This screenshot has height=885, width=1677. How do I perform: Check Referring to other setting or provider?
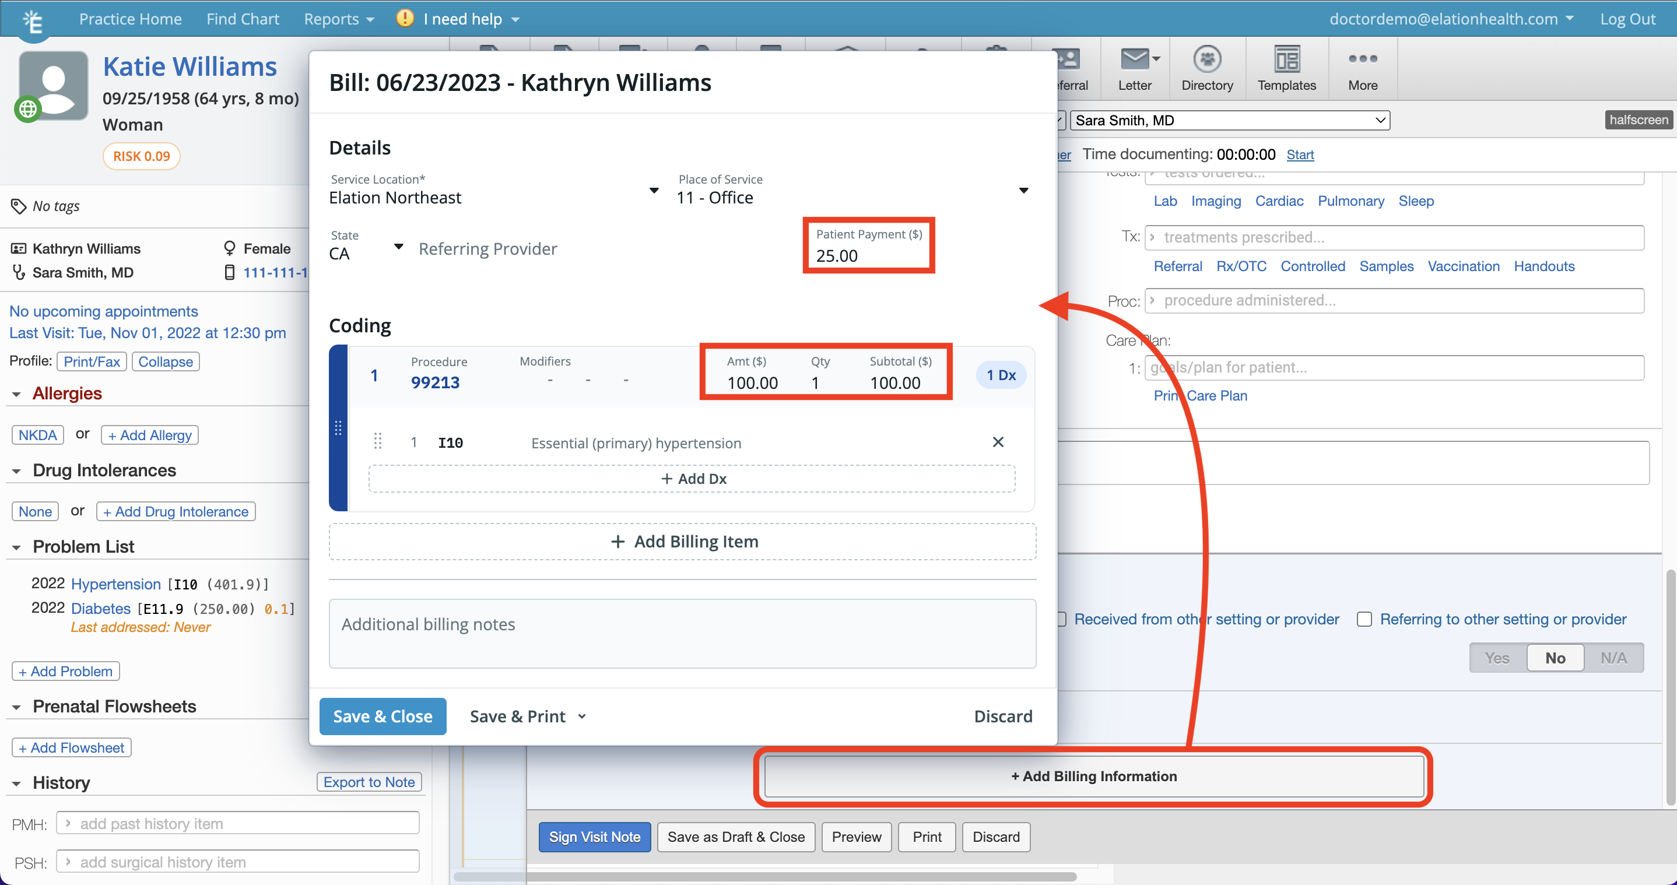click(x=1364, y=619)
